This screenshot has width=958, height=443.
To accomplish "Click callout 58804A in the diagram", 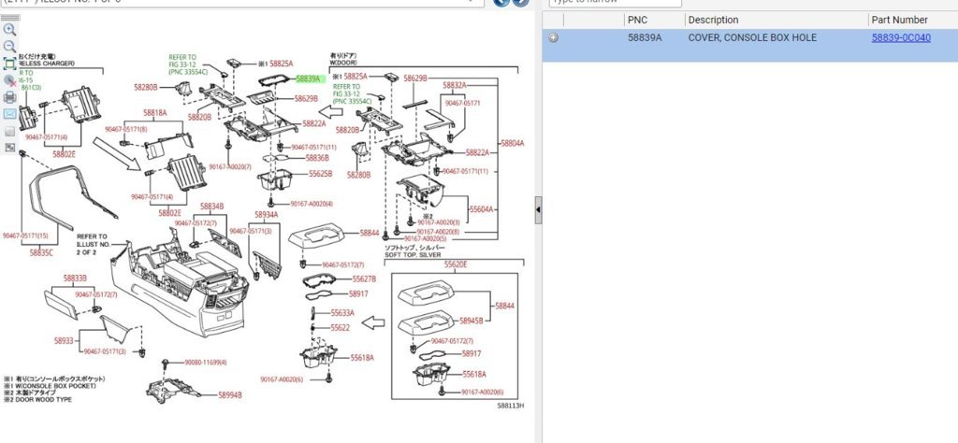I will [x=513, y=143].
